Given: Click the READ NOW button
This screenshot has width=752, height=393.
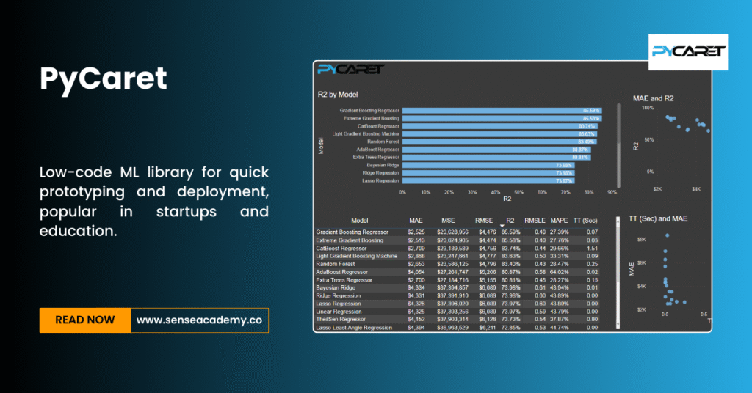Looking at the screenshot, I should [84, 320].
